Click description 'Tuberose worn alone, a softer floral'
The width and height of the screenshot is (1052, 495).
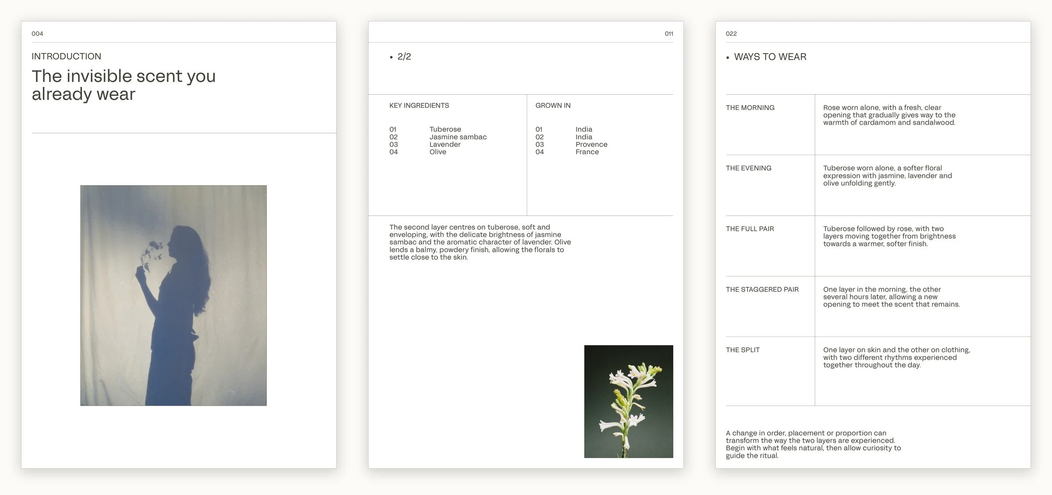coord(888,176)
